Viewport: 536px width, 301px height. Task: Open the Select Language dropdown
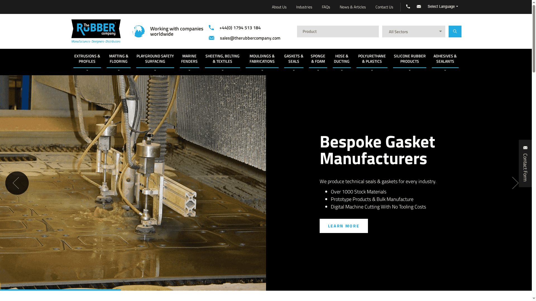point(442,7)
